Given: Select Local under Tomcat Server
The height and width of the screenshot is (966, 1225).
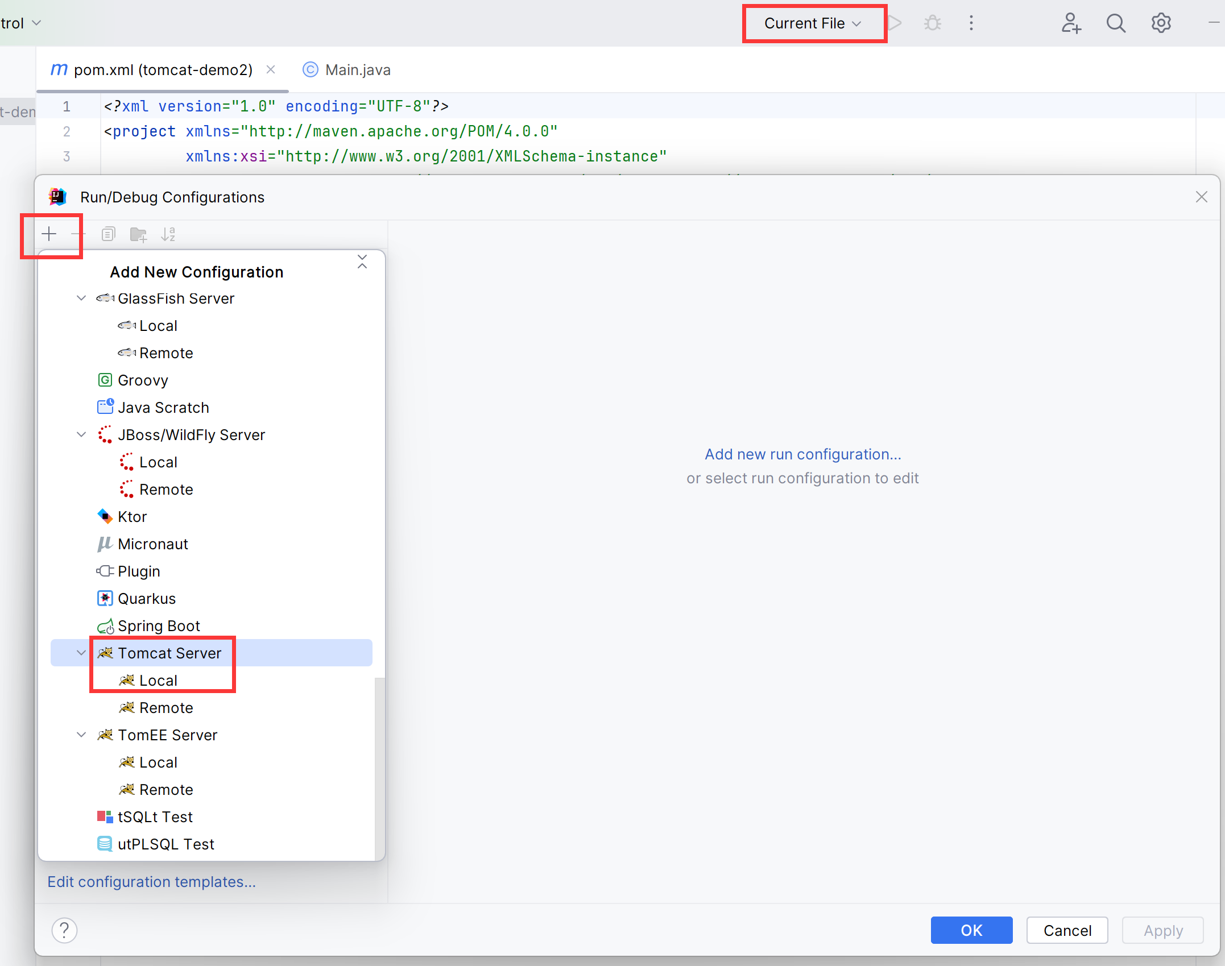Looking at the screenshot, I should coord(158,681).
